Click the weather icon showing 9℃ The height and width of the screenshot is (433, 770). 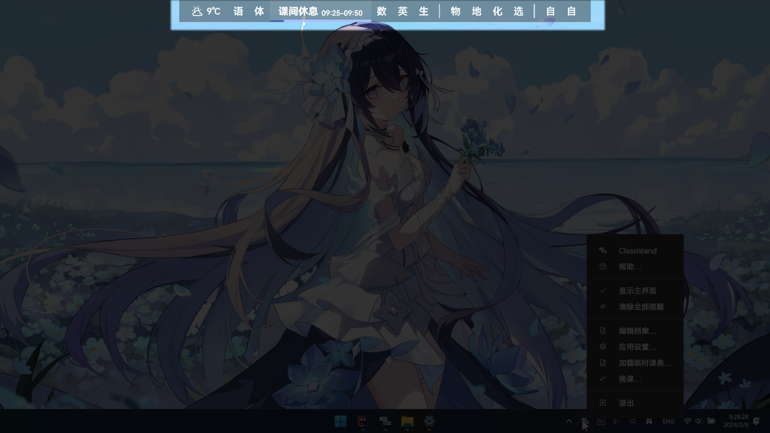(x=197, y=11)
